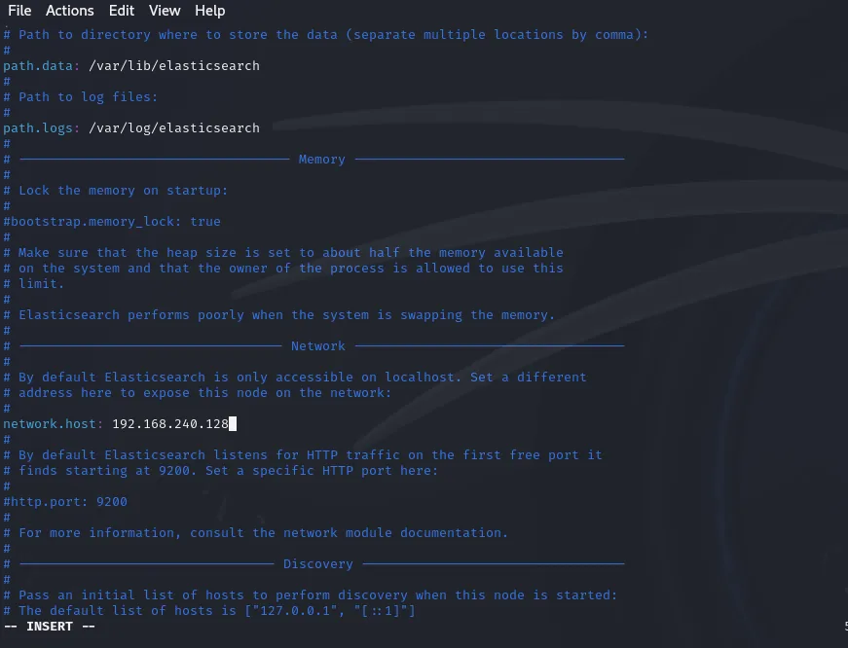
Task: Click the heap size comment line
Action: [282, 252]
